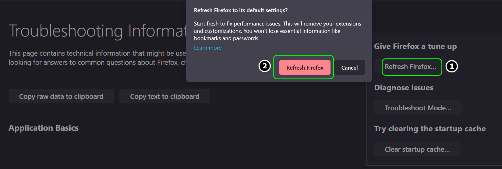Cancel the refresh dialog
The height and width of the screenshot is (169, 502).
[349, 67]
